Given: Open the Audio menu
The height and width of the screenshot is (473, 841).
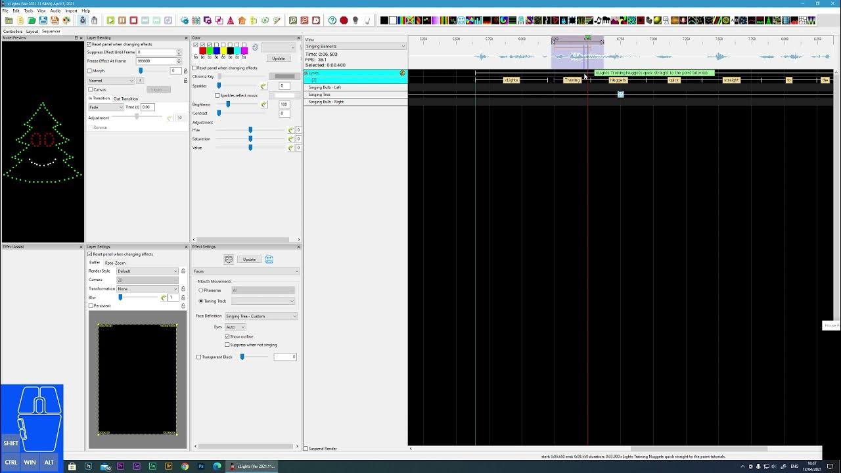Looking at the screenshot, I should (56, 11).
